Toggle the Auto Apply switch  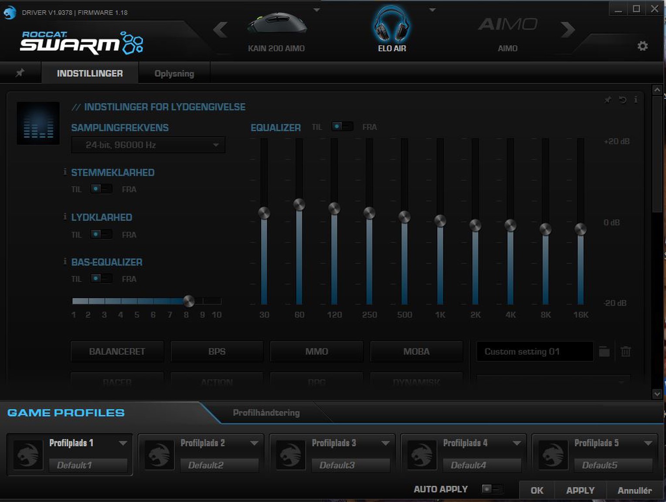point(492,489)
